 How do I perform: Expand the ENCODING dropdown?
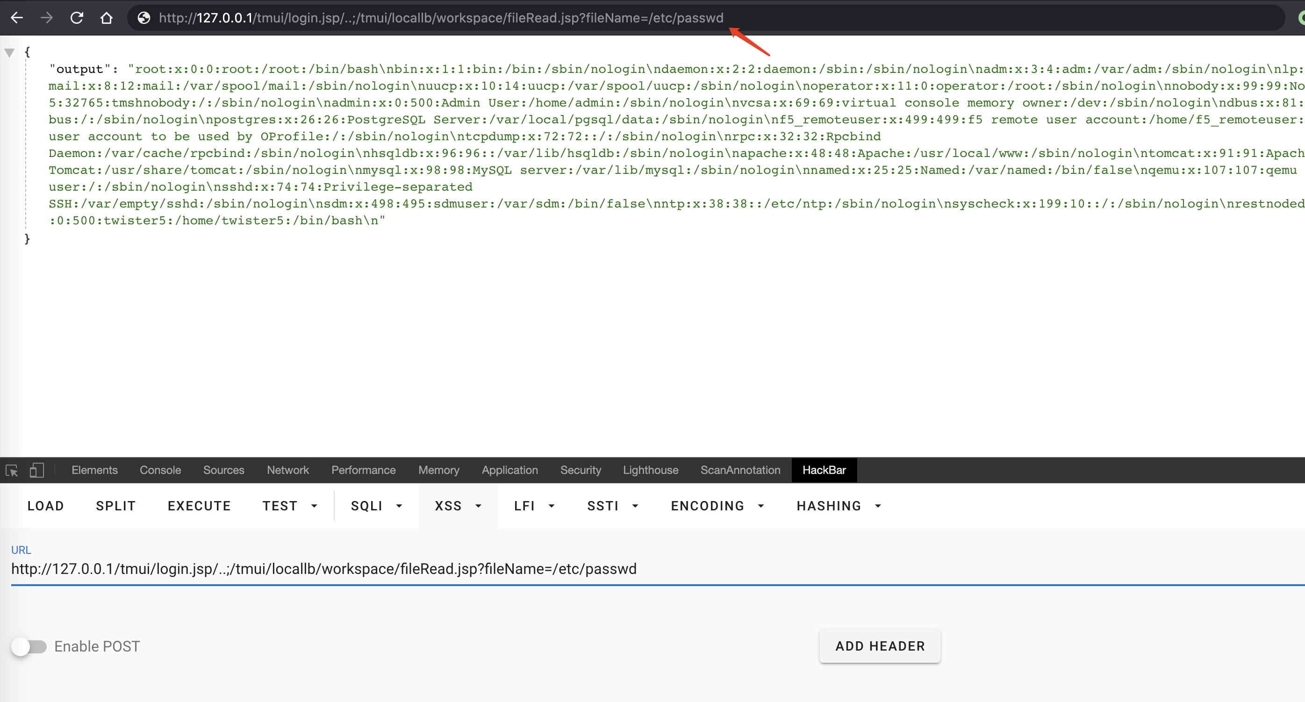(x=717, y=506)
